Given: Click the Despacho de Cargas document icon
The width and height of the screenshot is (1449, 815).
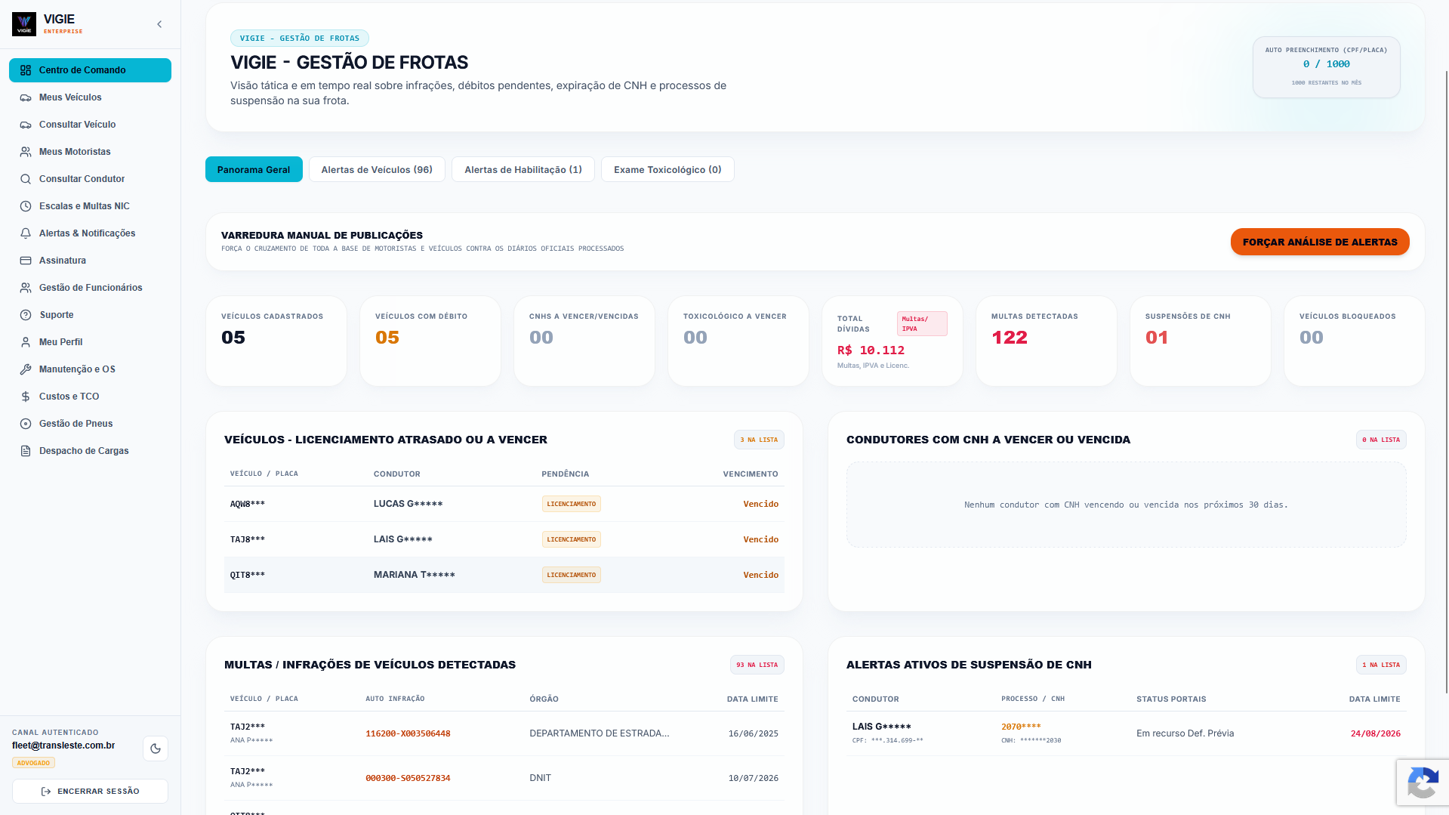Looking at the screenshot, I should click(x=26, y=451).
